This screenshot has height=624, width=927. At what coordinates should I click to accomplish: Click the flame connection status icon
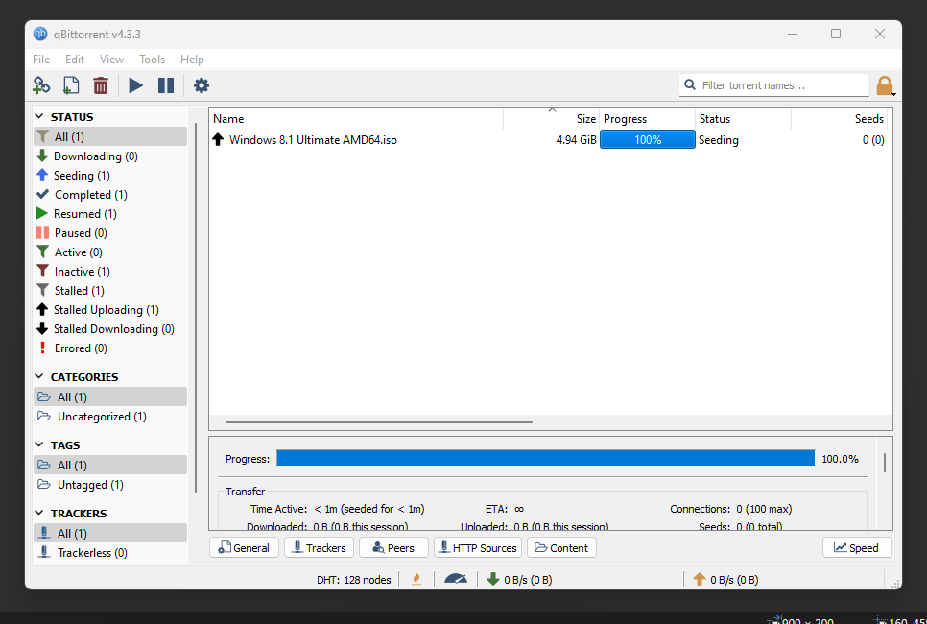416,579
